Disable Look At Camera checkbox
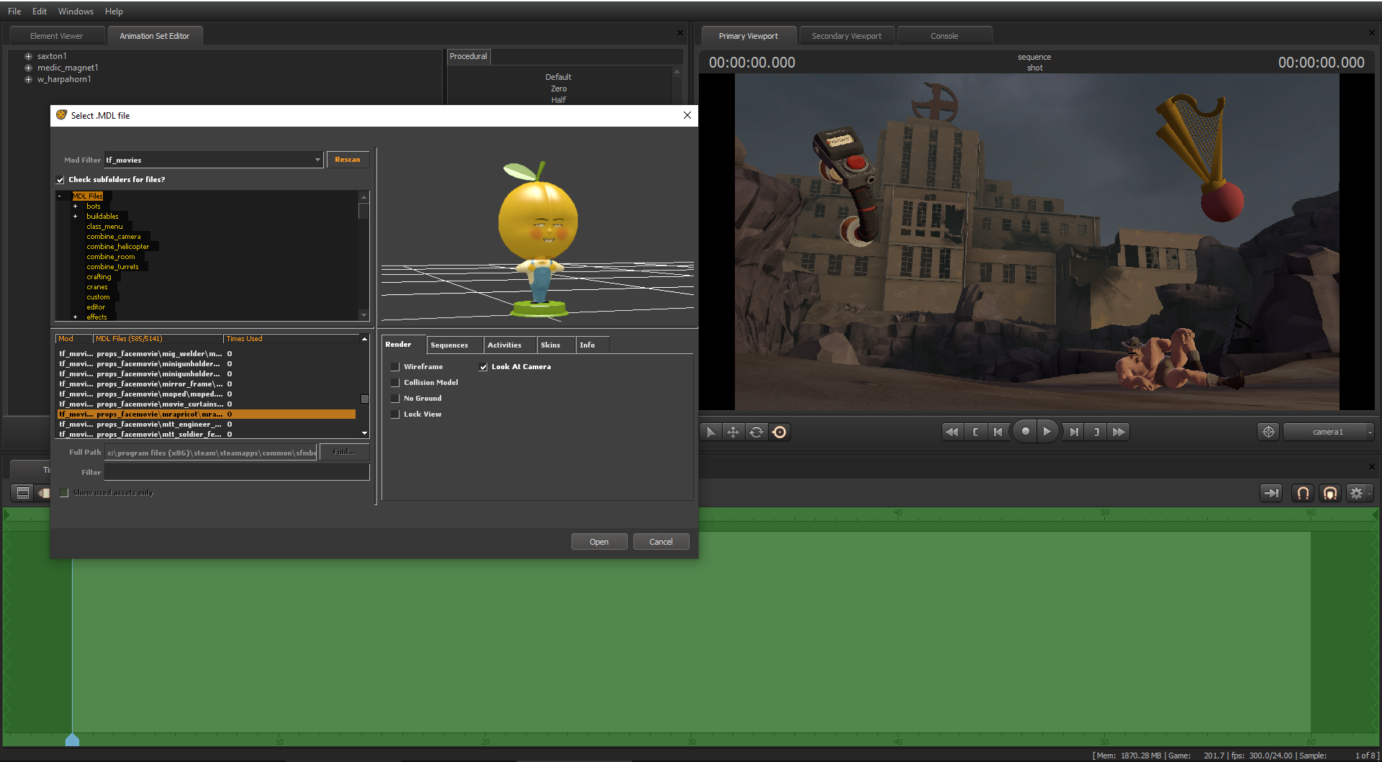The height and width of the screenshot is (762, 1382). 484,367
